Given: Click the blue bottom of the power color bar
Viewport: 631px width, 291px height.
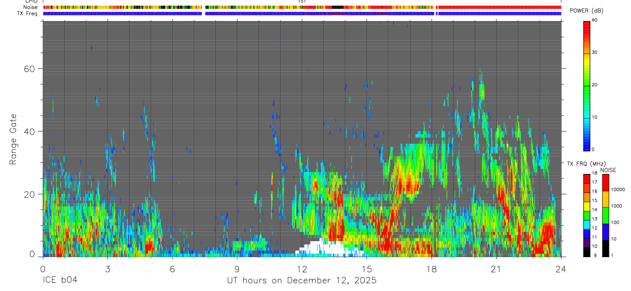Looking at the screenshot, I should click(587, 146).
